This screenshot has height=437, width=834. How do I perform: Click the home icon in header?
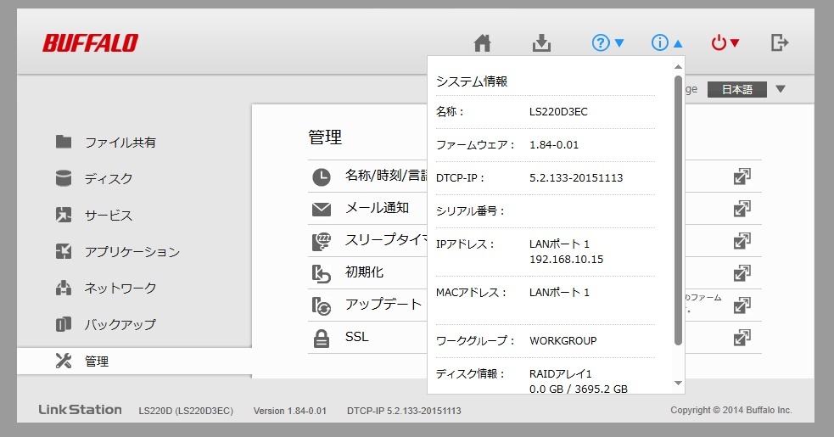pyautogui.click(x=483, y=42)
